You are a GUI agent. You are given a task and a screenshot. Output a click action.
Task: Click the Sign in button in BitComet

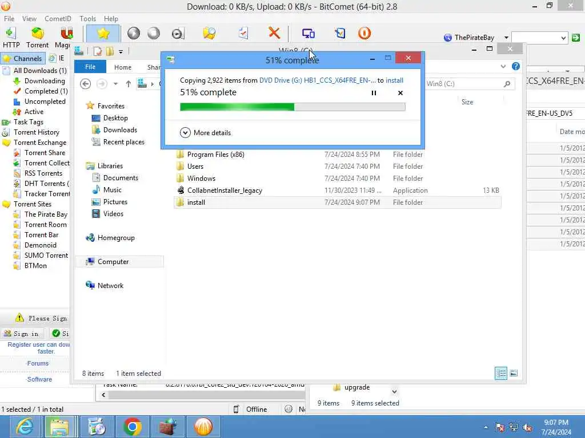click(22, 333)
